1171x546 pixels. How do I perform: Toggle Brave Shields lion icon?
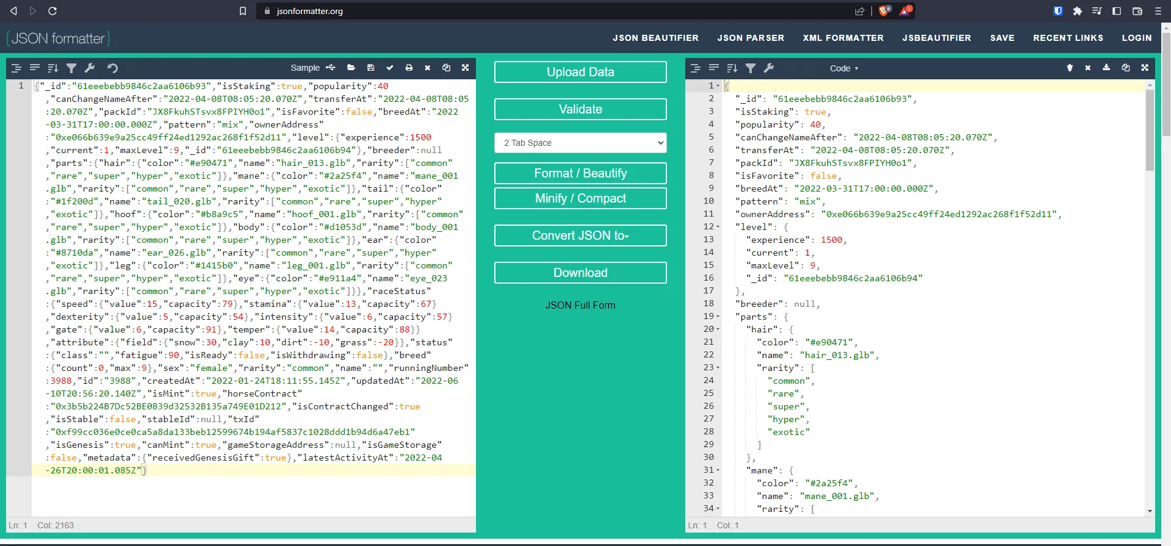point(884,10)
